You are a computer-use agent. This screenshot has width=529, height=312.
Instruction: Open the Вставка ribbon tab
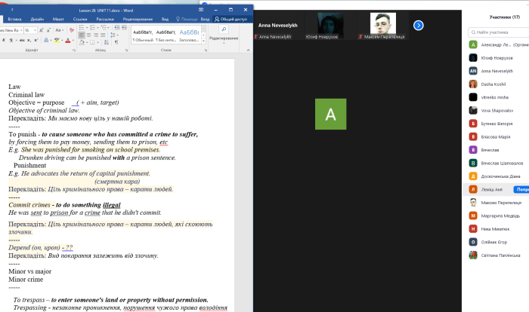[14, 20]
